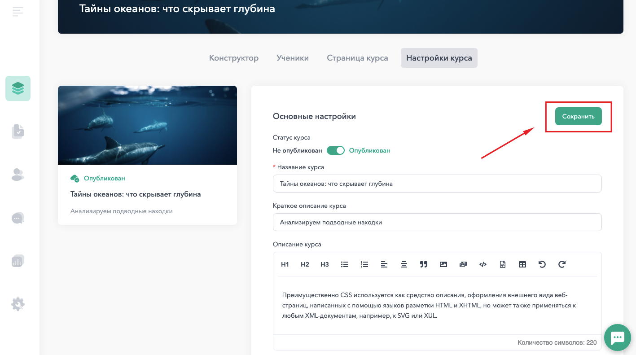Switch to the Конструктор tab

tap(234, 58)
